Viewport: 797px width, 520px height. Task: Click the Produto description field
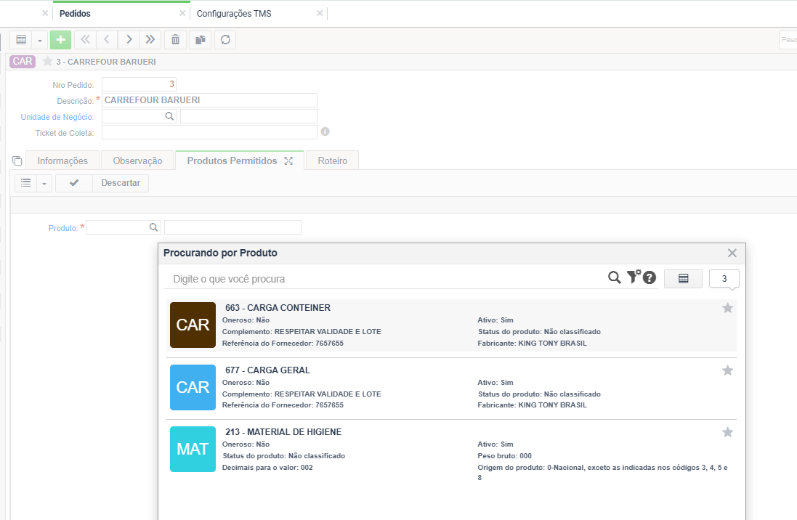coord(232,227)
